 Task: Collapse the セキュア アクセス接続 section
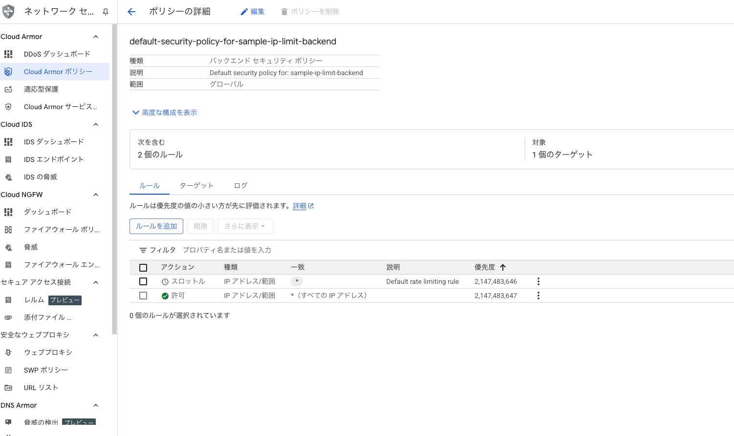coord(96,282)
